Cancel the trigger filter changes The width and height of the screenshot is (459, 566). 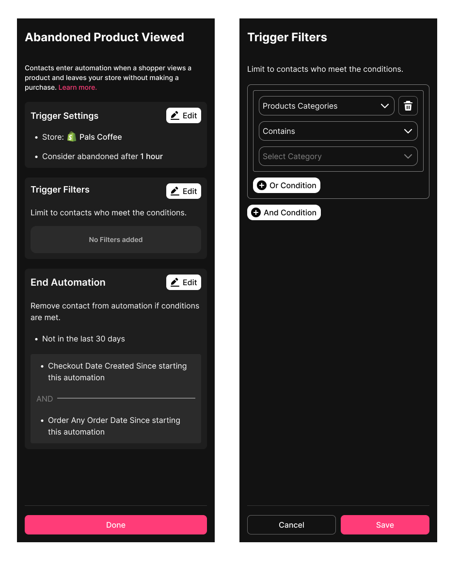(x=291, y=525)
